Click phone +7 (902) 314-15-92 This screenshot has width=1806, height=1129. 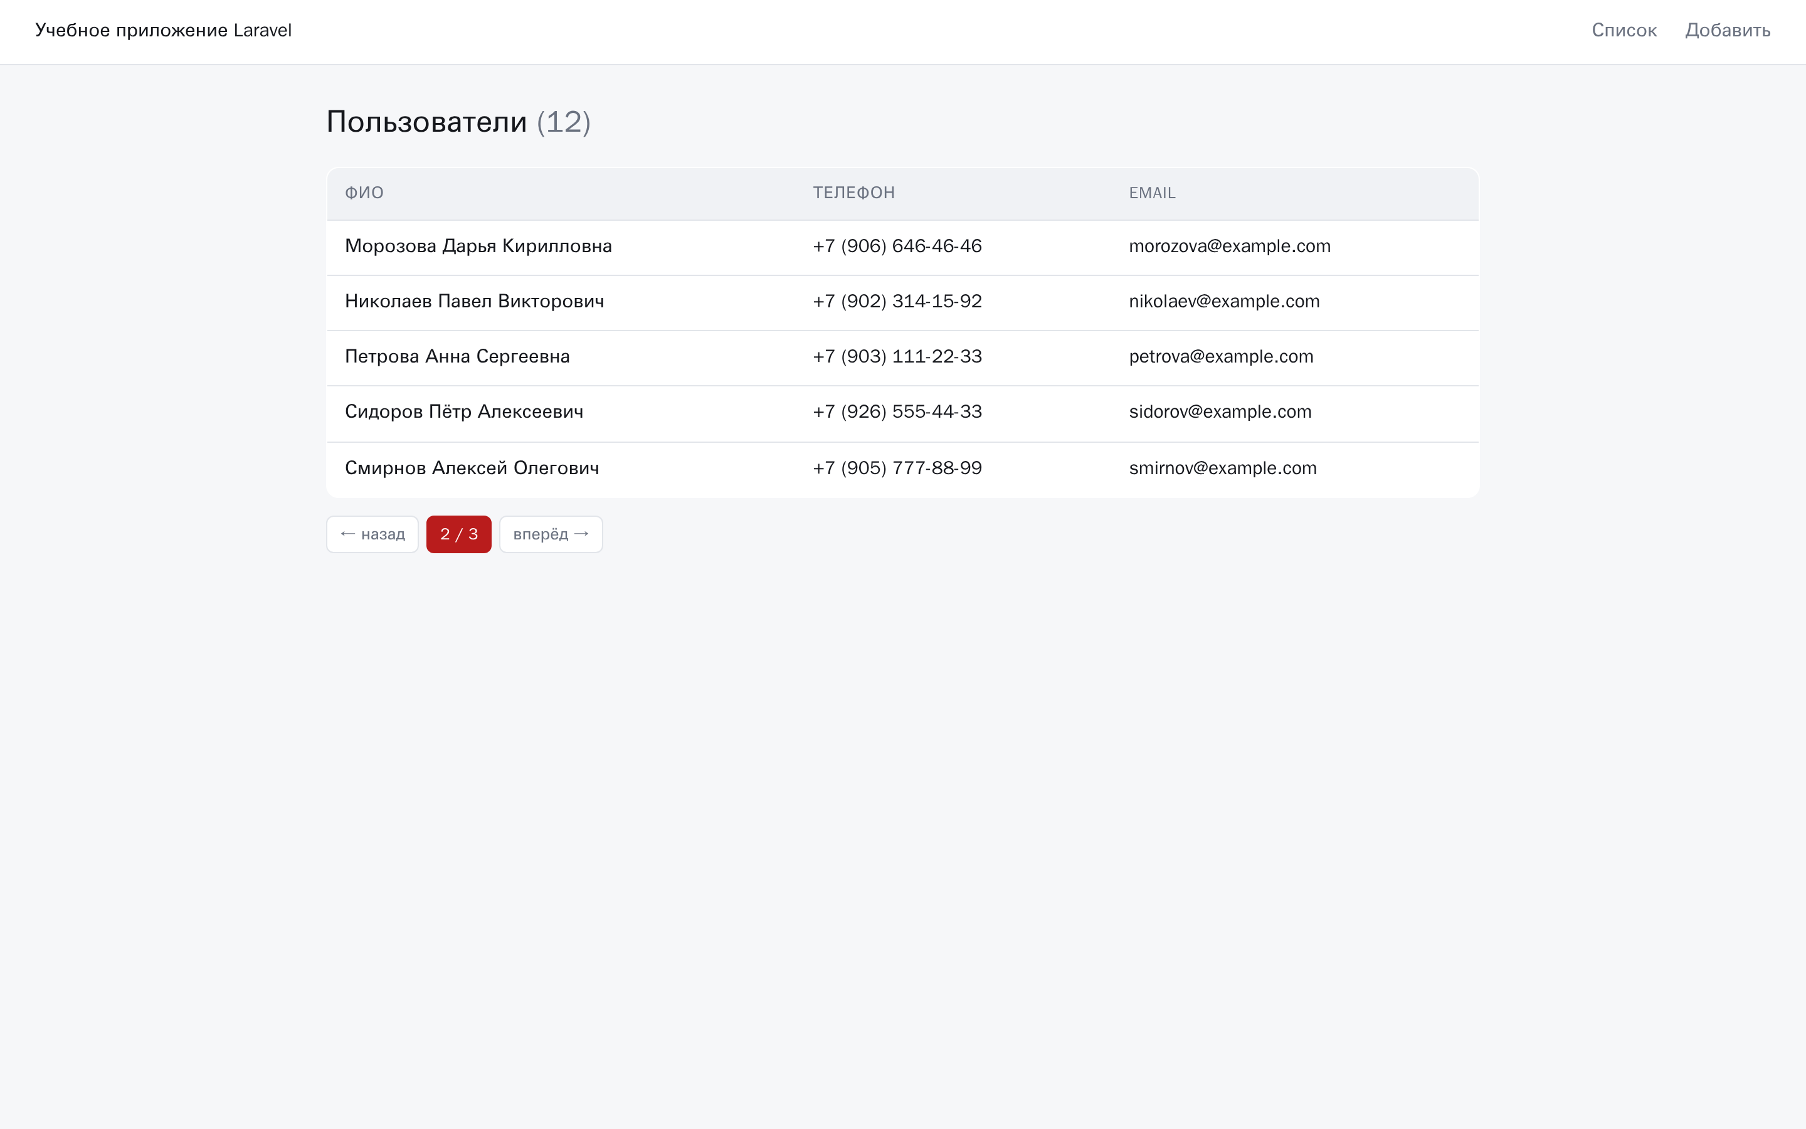click(897, 302)
